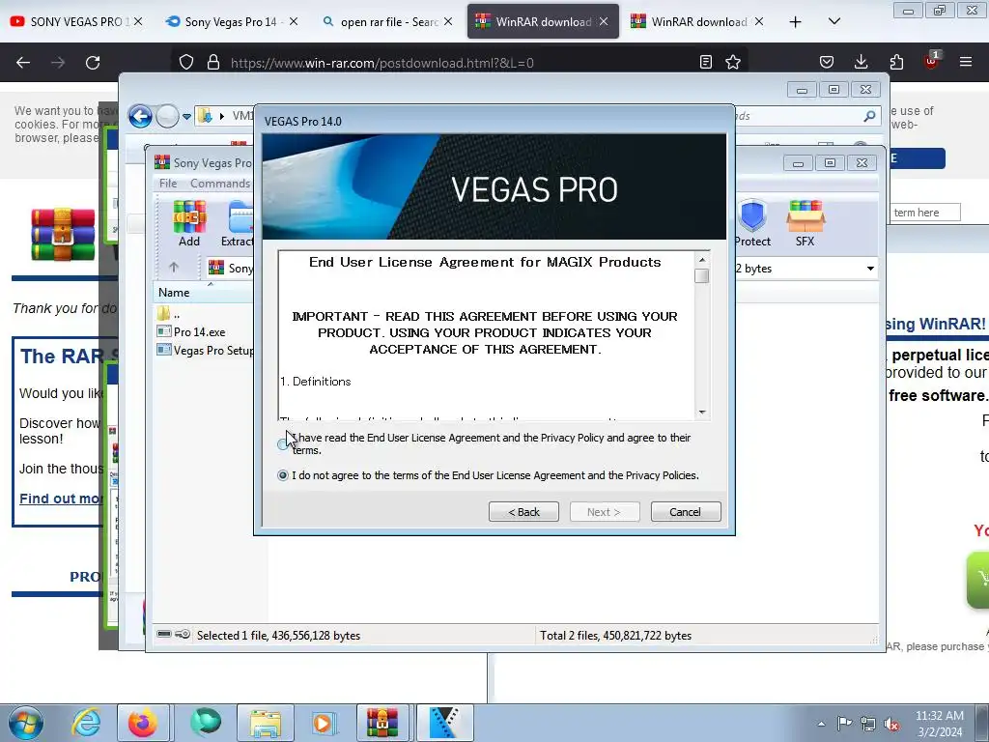This screenshot has height=742, width=989.
Task: Click the VEGAS installer icon in the taskbar
Action: coord(444,723)
